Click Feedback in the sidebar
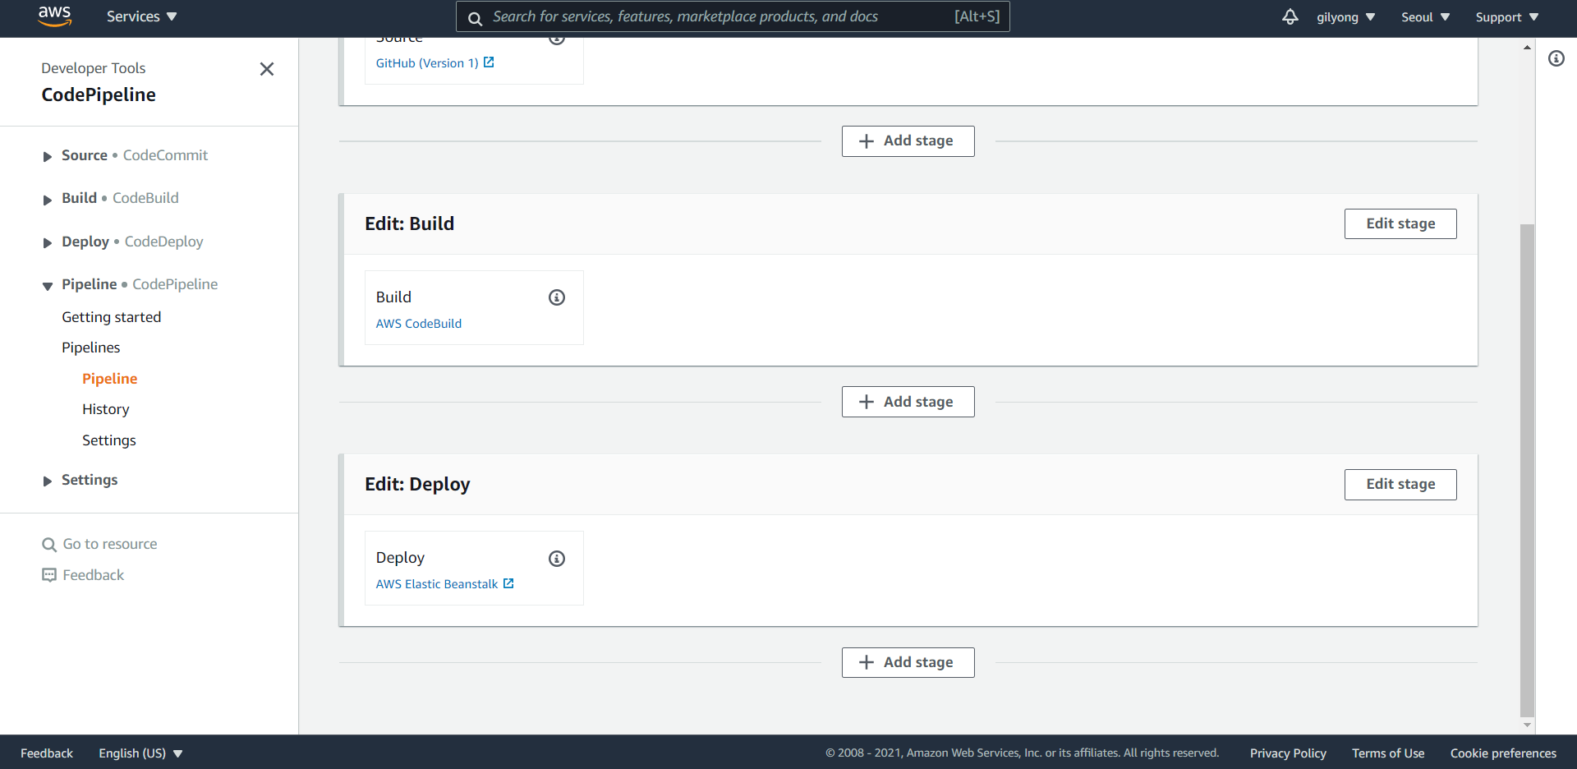The width and height of the screenshot is (1577, 769). [94, 575]
